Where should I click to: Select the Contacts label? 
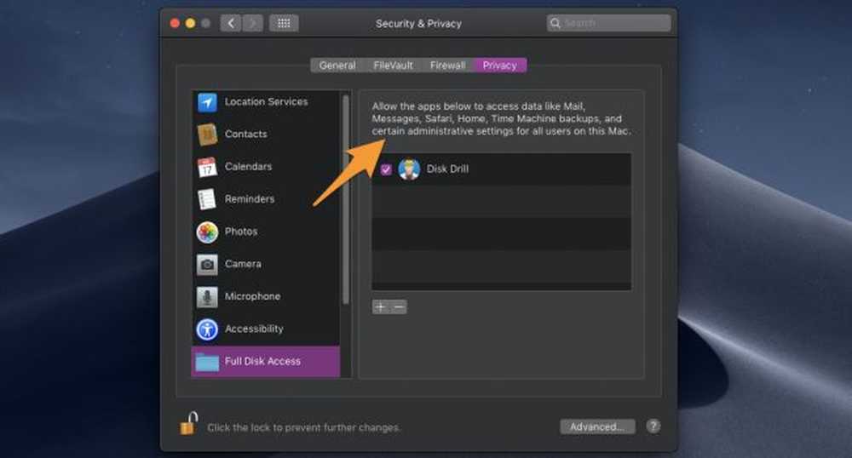coord(245,134)
